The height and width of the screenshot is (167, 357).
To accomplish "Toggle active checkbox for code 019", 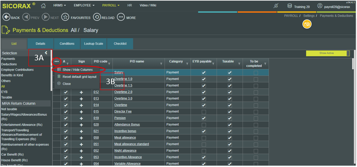I will (66, 119).
